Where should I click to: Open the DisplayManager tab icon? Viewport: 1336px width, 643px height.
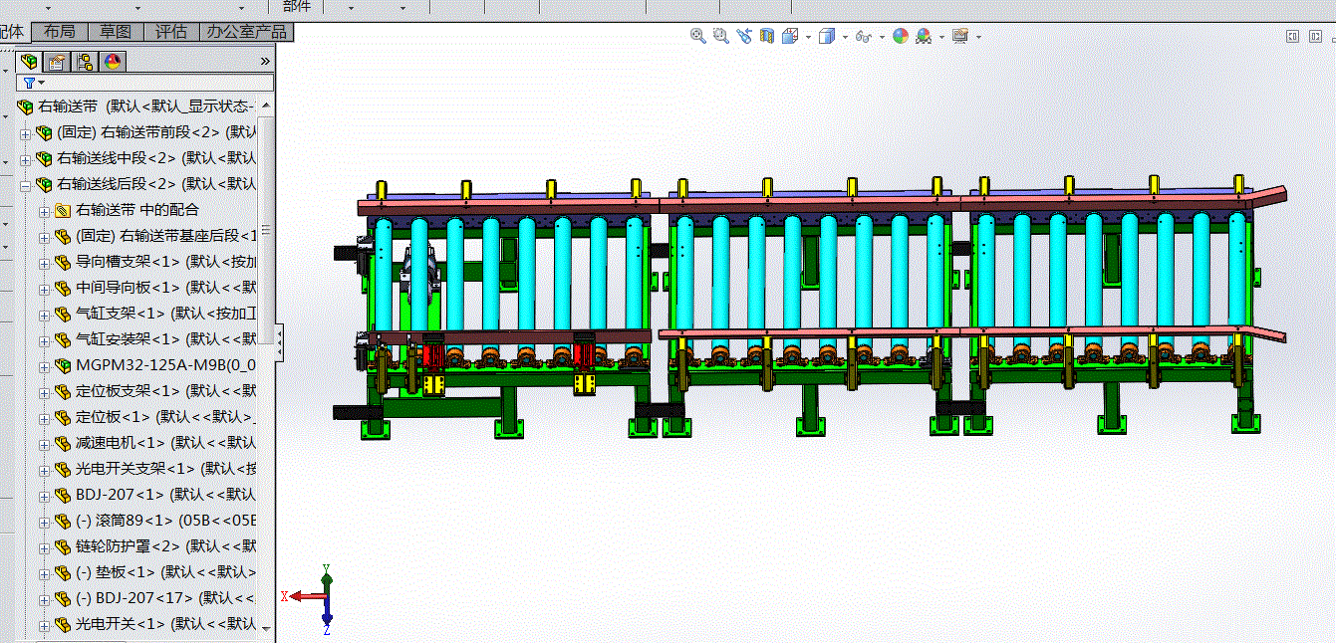[112, 62]
